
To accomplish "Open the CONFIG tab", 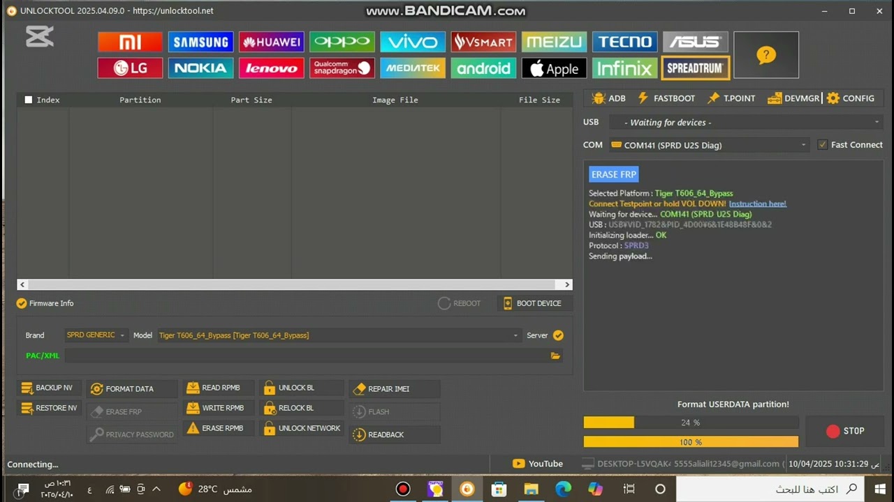I will click(x=851, y=98).
